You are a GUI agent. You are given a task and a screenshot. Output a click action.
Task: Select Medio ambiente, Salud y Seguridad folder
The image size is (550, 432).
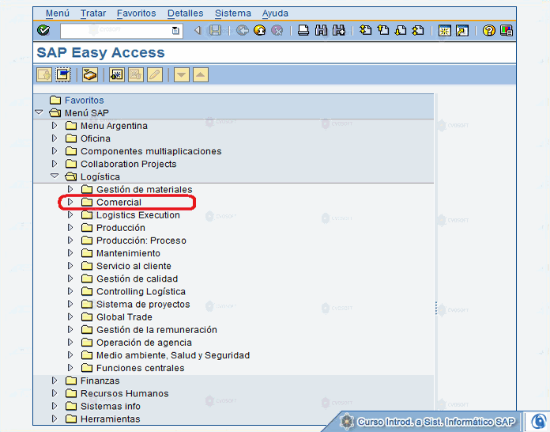click(x=166, y=355)
